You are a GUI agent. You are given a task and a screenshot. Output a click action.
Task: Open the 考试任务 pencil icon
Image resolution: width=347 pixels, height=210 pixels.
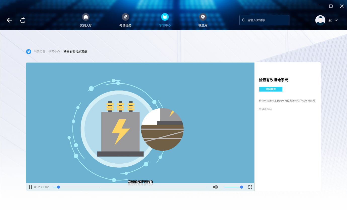coord(125,17)
